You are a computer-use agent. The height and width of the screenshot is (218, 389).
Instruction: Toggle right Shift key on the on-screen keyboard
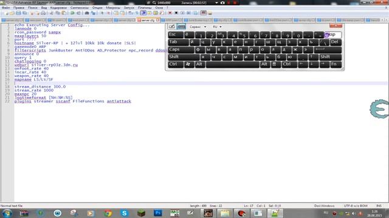(x=331, y=57)
